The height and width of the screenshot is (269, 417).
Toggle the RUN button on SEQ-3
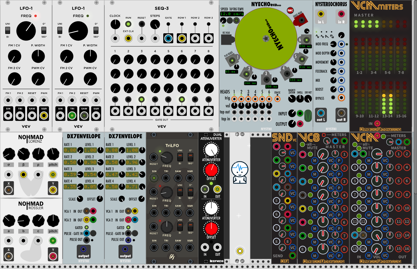128,24
